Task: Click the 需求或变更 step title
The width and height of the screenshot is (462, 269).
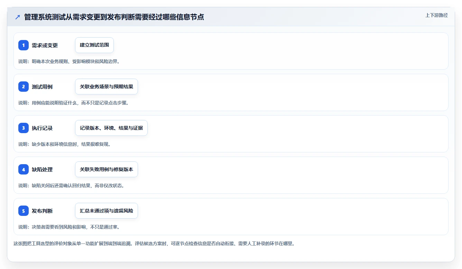Action: [45, 46]
